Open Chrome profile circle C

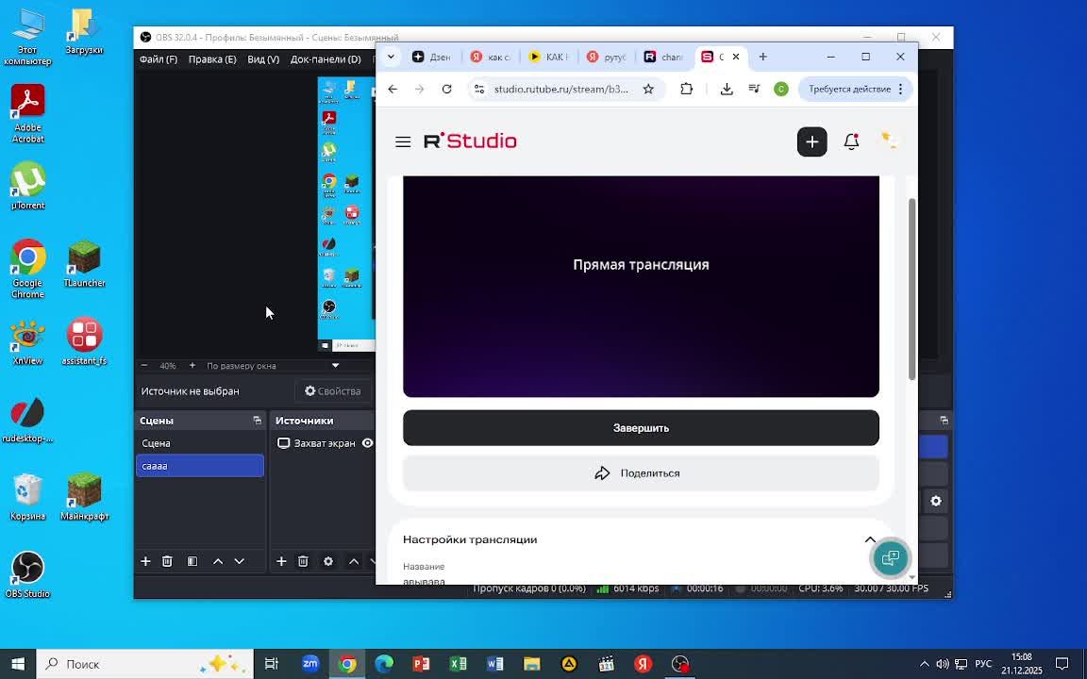click(x=781, y=89)
